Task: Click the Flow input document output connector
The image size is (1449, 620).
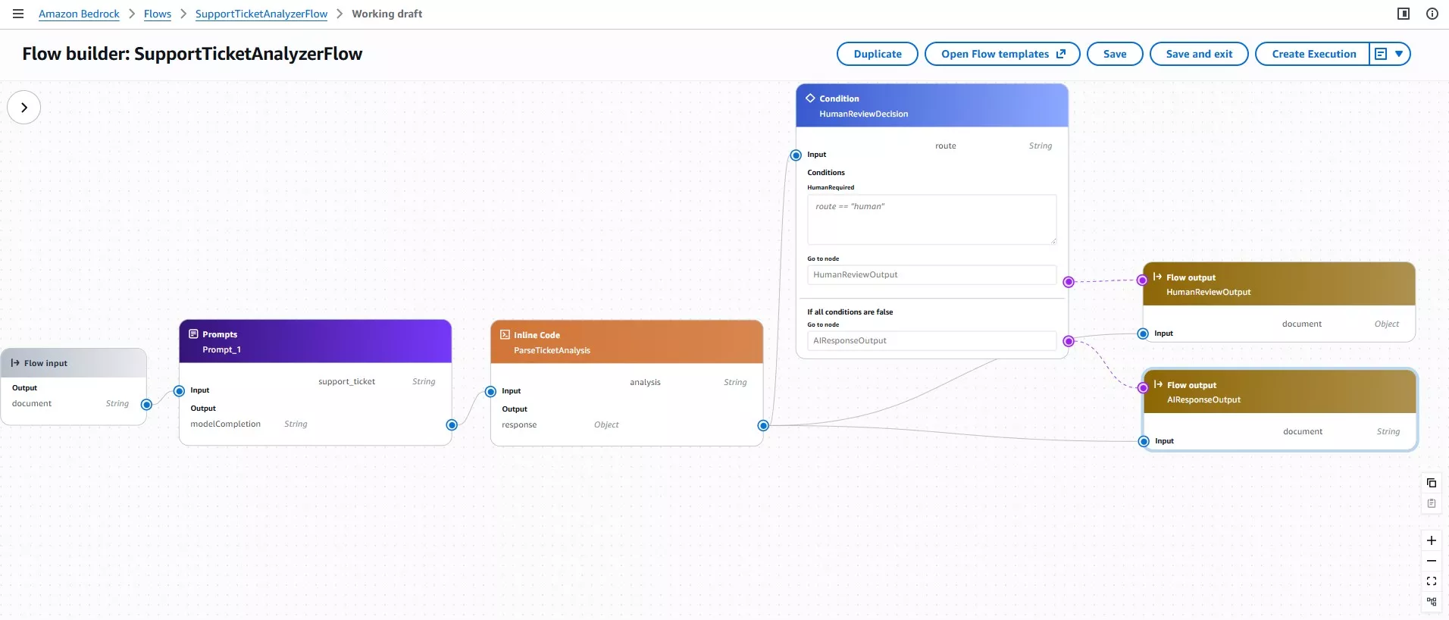Action: point(147,405)
